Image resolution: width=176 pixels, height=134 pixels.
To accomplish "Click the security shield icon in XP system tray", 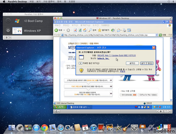I will click(155, 107).
